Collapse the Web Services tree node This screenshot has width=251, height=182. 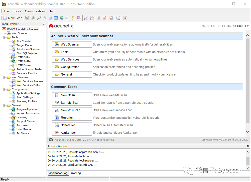click(x=4, y=77)
